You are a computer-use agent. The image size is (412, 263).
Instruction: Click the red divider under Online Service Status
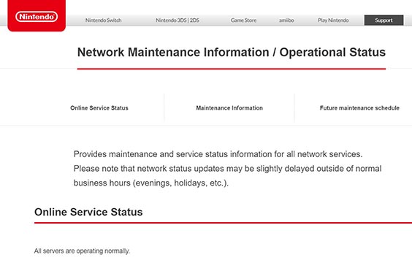(x=223, y=223)
